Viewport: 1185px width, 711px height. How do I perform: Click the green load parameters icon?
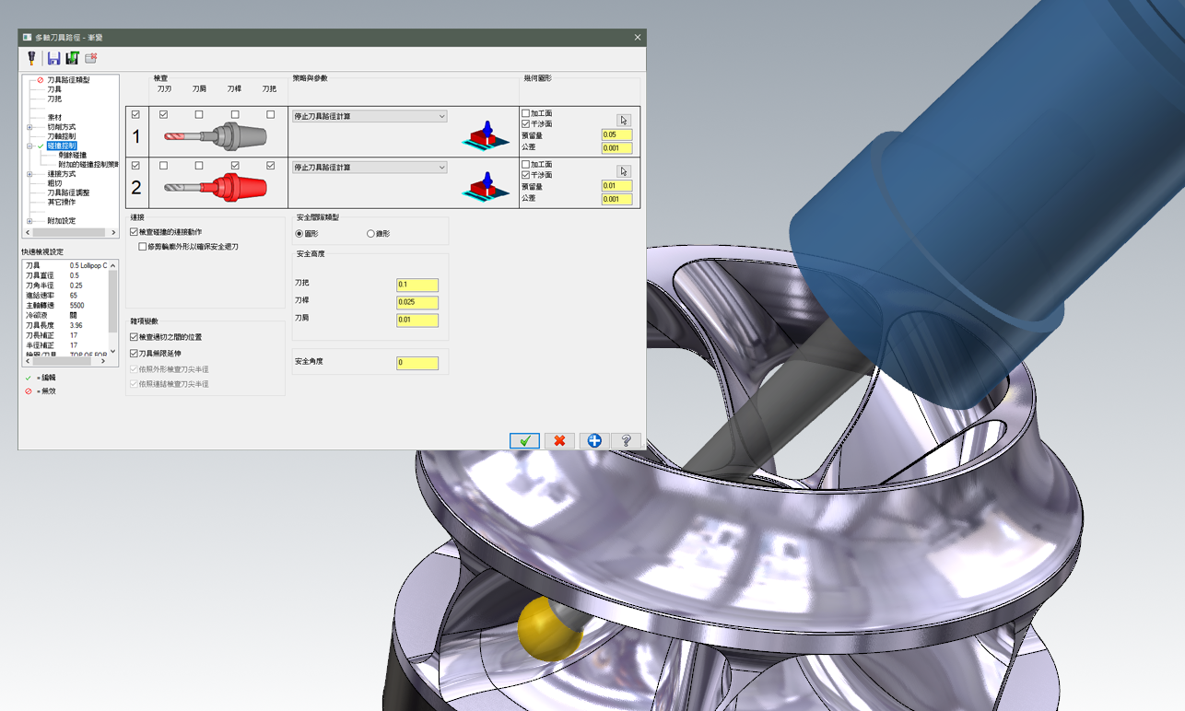[72, 58]
